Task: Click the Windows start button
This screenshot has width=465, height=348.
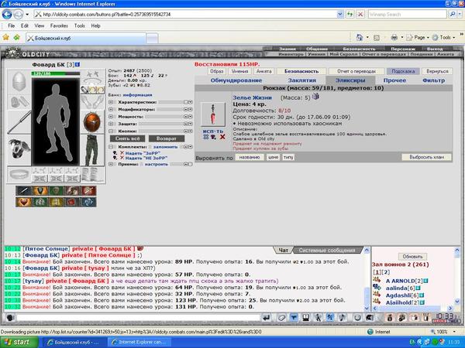Action: click(x=19, y=342)
